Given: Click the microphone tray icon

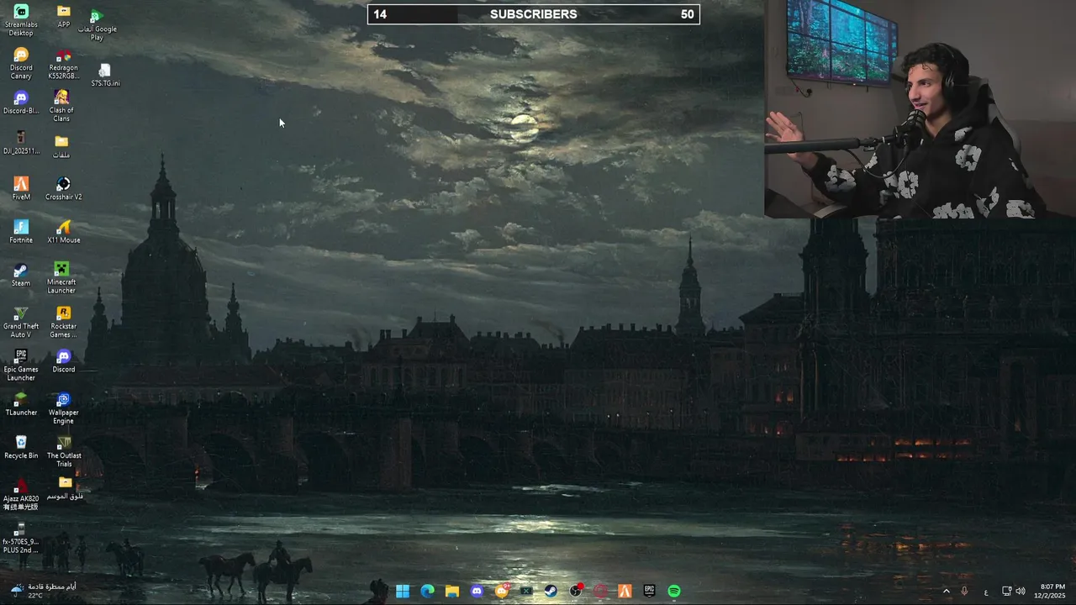Looking at the screenshot, I should (x=964, y=592).
